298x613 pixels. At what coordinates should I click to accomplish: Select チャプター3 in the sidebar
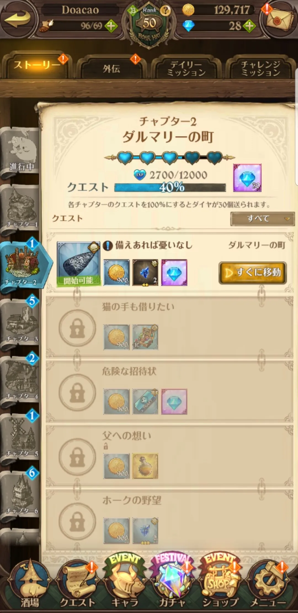pyautogui.click(x=20, y=324)
